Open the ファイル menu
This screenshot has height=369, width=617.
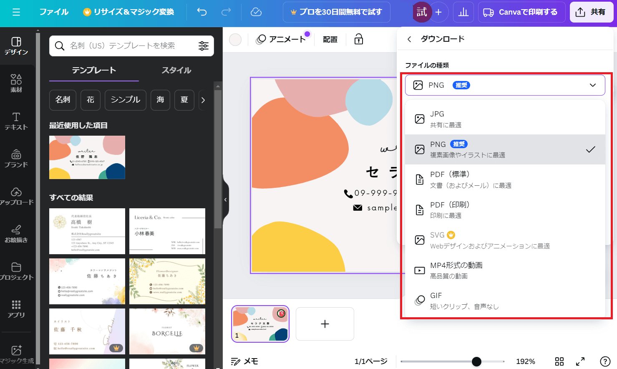(54, 12)
